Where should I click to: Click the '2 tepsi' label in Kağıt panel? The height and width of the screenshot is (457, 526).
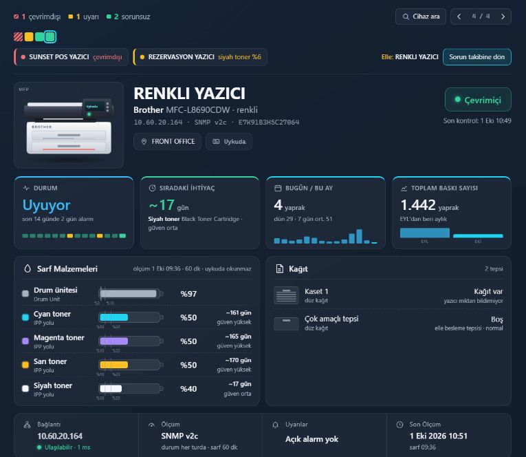point(494,268)
